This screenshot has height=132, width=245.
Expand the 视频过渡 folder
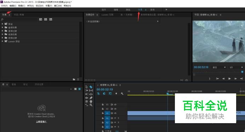(2, 38)
